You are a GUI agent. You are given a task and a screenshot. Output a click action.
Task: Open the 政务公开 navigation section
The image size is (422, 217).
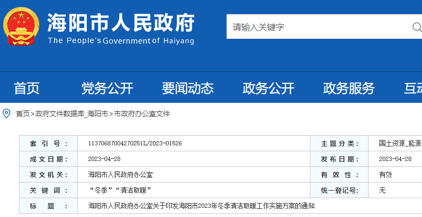[x=268, y=88]
